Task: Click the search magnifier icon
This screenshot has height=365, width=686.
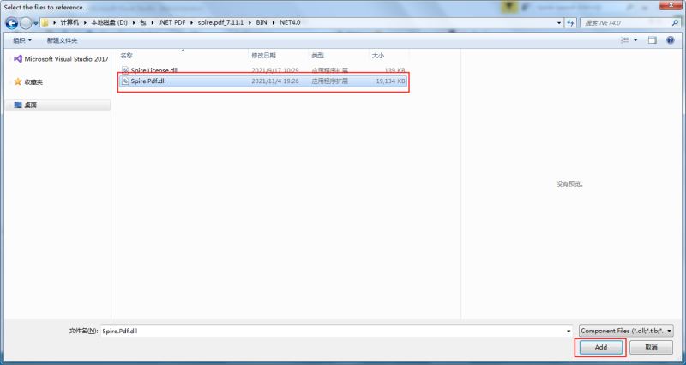Action: point(675,23)
